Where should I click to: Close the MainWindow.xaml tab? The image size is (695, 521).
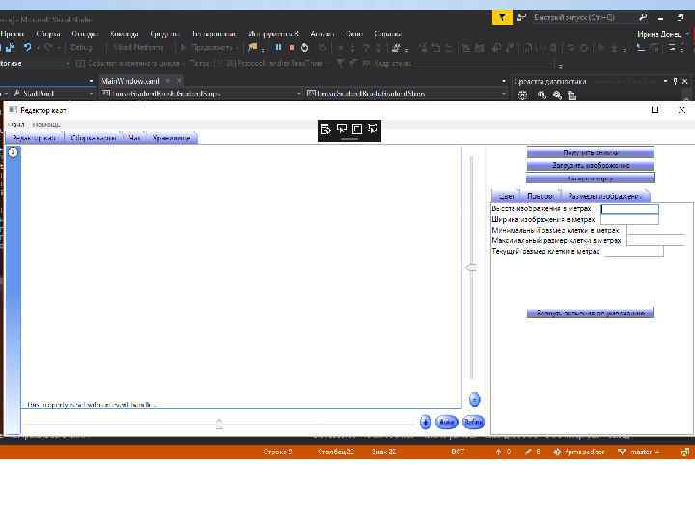click(x=179, y=81)
